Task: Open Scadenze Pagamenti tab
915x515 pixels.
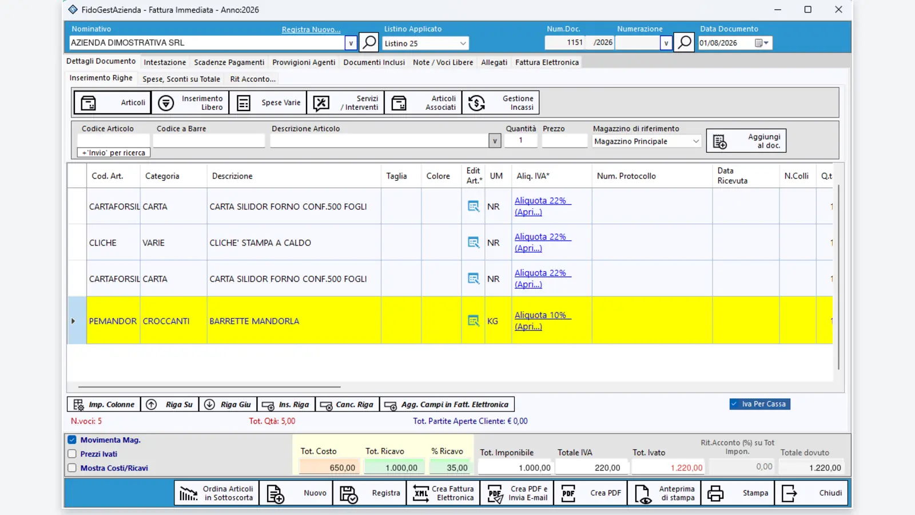Action: (x=229, y=62)
